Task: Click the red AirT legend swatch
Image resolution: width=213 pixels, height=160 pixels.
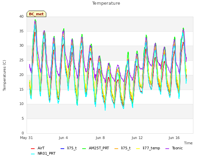Action: point(33,149)
